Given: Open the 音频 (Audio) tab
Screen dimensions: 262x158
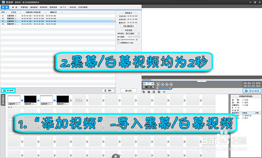Looking at the screenshot, I should click(x=14, y=7).
